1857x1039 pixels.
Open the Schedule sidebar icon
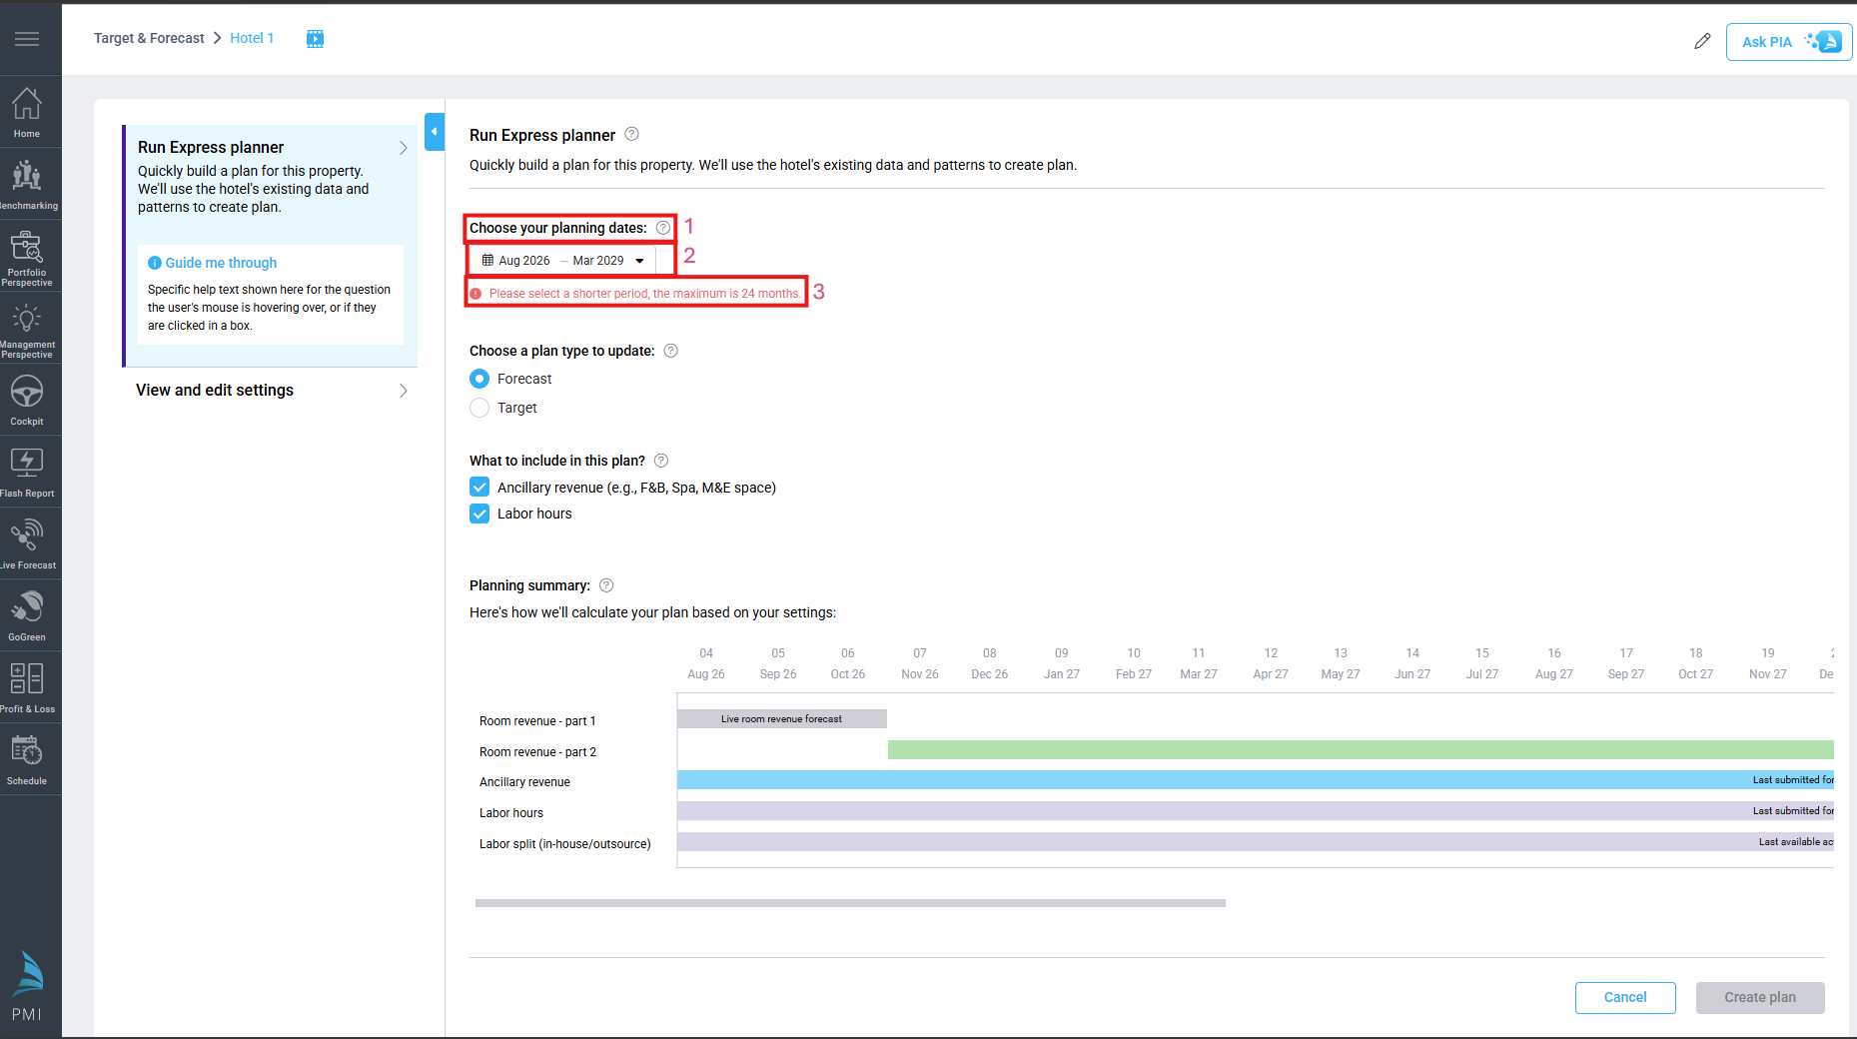coord(27,759)
